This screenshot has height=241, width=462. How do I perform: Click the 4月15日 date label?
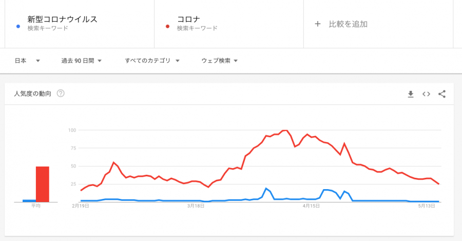pyautogui.click(x=310, y=206)
